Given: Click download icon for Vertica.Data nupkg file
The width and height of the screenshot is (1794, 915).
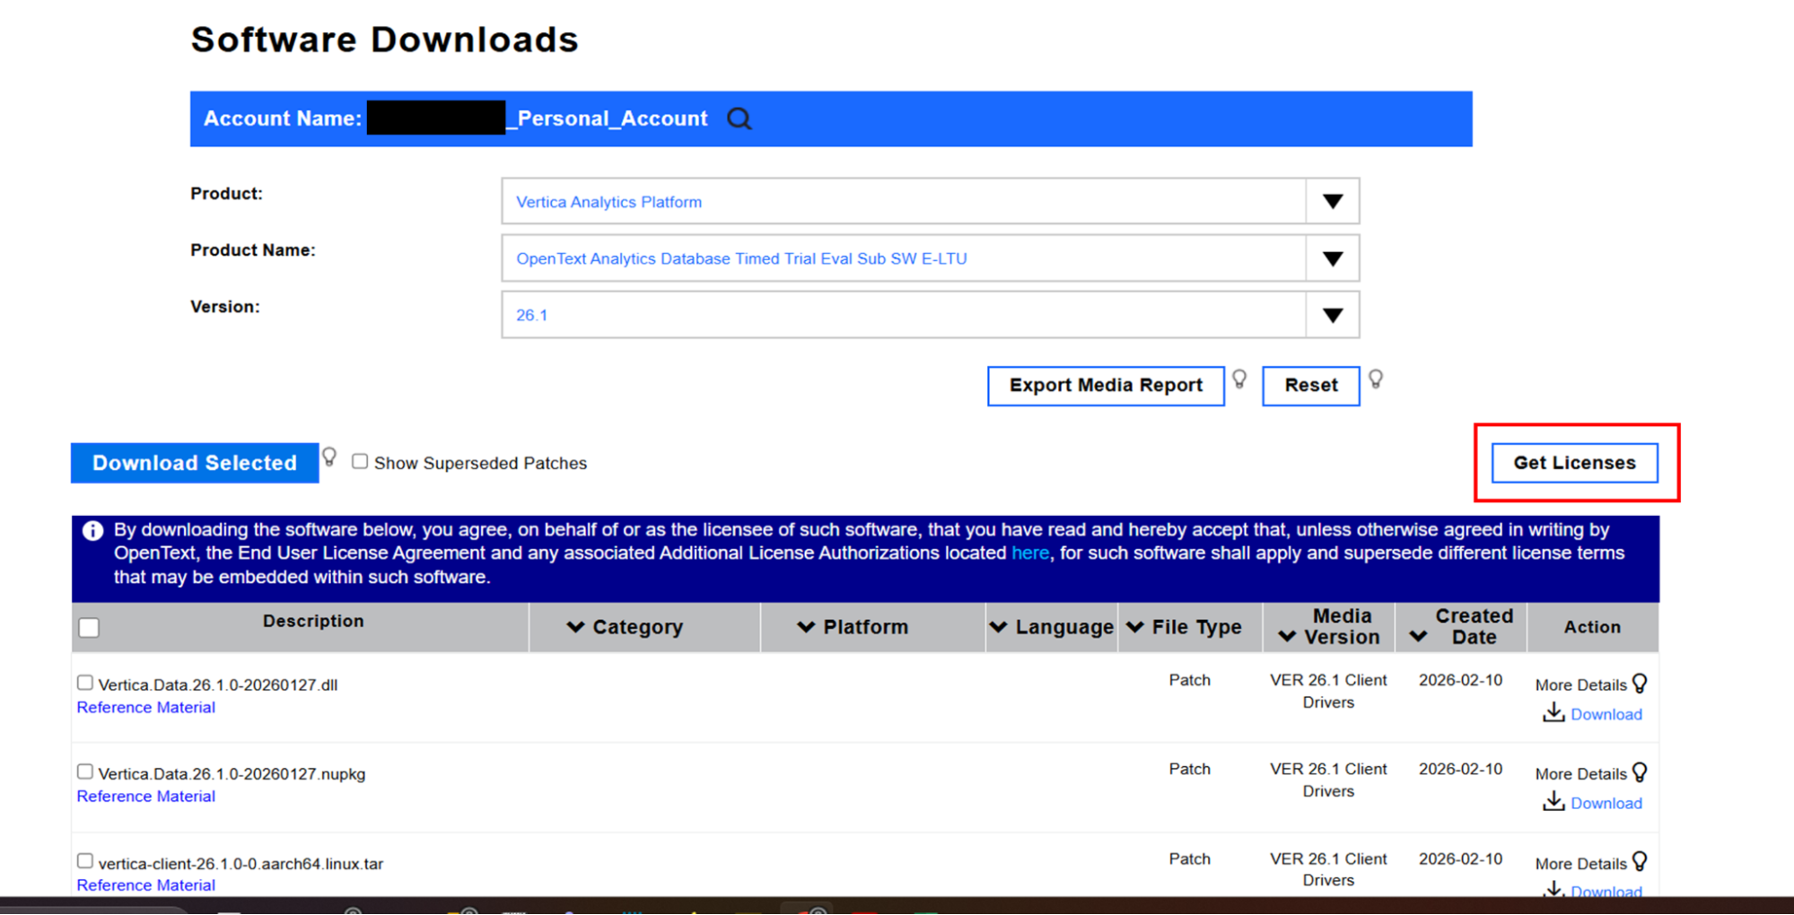Looking at the screenshot, I should (x=1553, y=802).
